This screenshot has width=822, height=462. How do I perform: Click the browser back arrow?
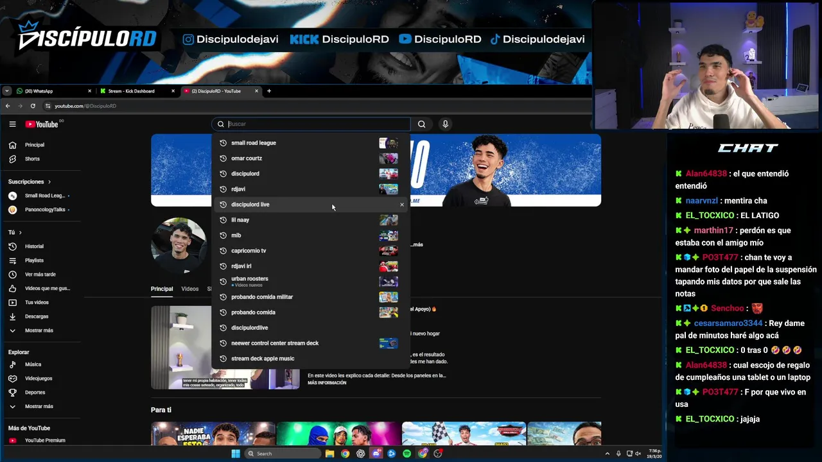(8, 106)
